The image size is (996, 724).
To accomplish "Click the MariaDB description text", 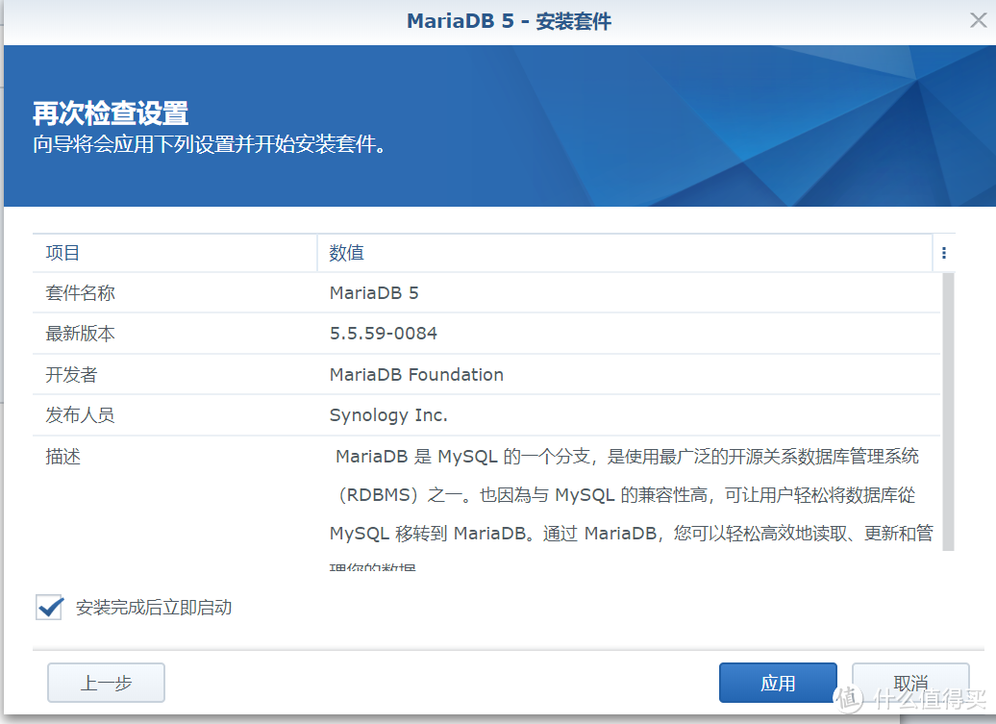I will coord(631,508).
